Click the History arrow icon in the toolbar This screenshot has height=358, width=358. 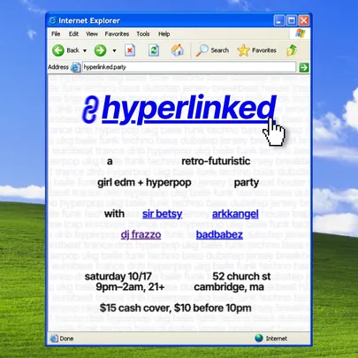(292, 50)
